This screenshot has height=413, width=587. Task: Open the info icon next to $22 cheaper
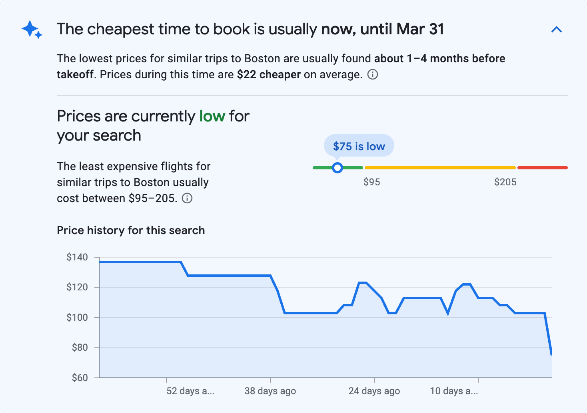point(372,75)
